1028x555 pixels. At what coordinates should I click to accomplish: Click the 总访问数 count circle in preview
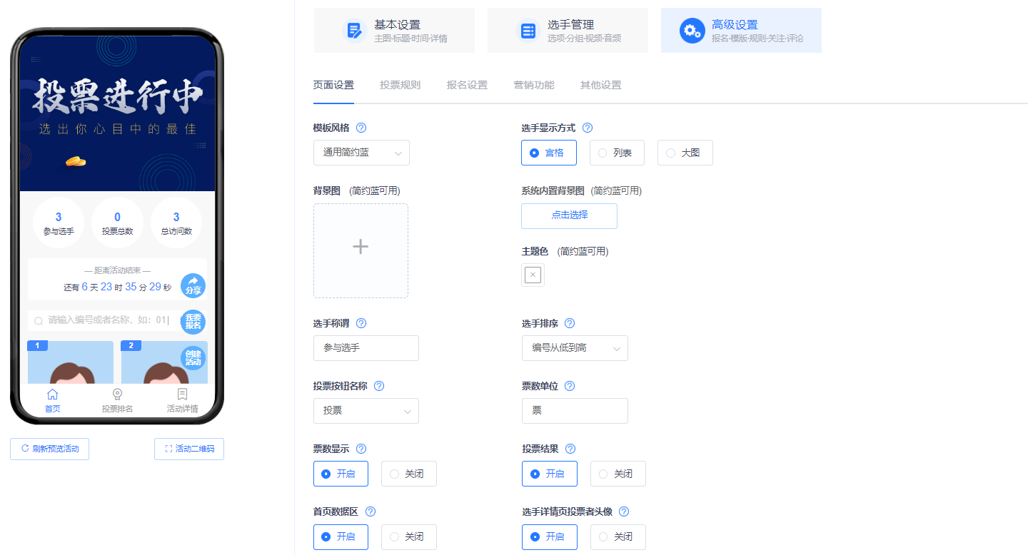(x=176, y=223)
